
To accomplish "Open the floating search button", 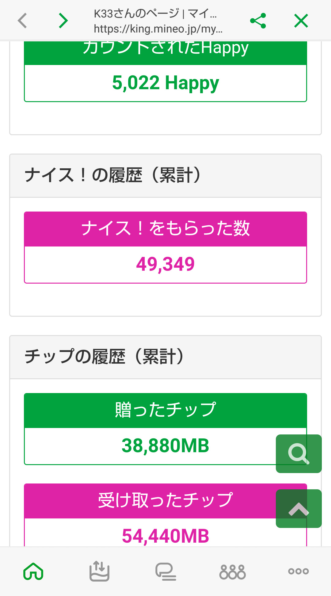I will click(299, 453).
